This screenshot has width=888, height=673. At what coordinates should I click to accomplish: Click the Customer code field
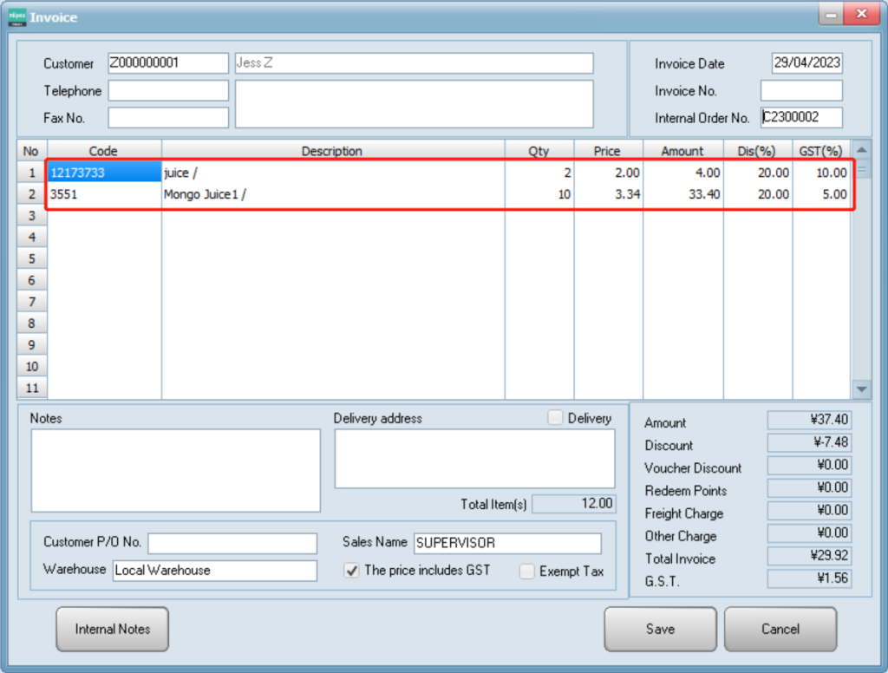tap(168, 63)
